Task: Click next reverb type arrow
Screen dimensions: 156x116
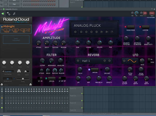Action: click(x=109, y=61)
